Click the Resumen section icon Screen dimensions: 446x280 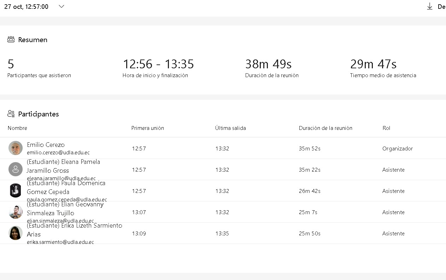[11, 40]
